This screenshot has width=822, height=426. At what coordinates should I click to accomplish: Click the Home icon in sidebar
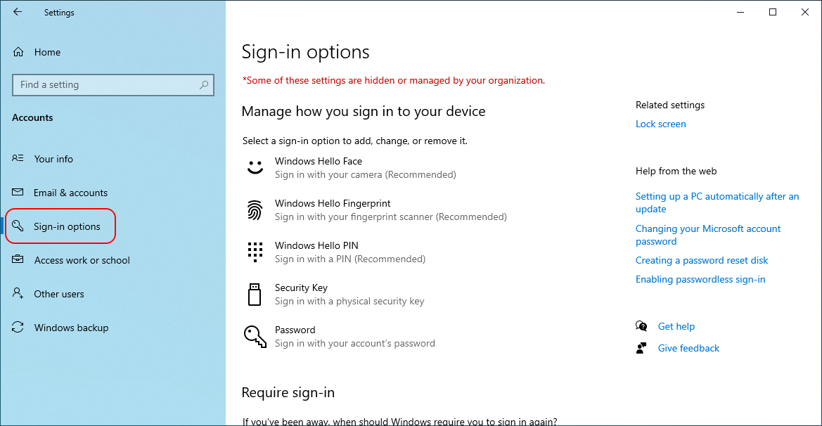tap(19, 52)
